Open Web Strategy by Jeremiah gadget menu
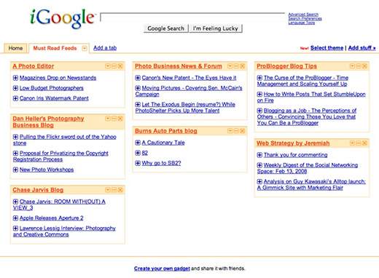The width and height of the screenshot is (379, 278). click(x=352, y=143)
